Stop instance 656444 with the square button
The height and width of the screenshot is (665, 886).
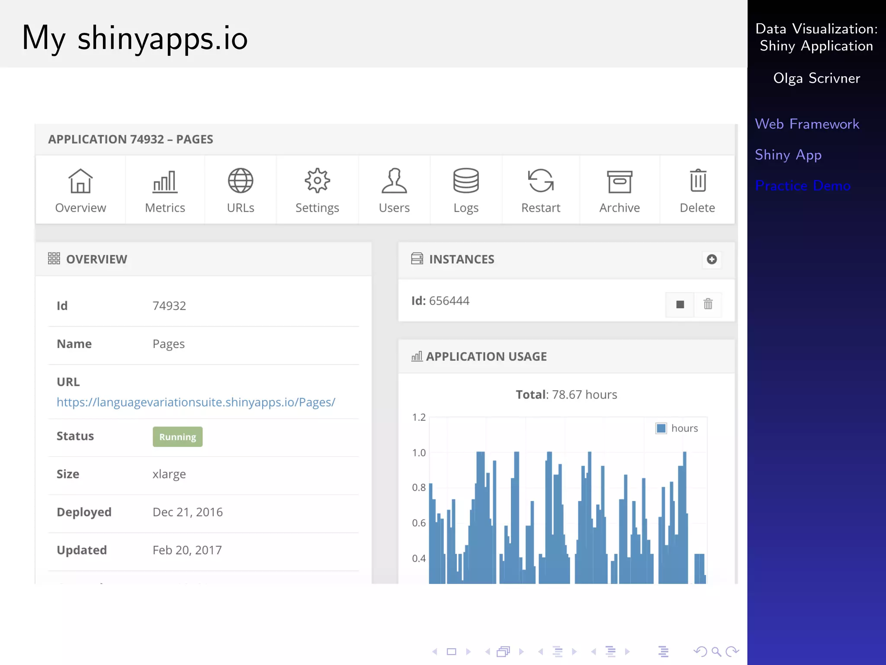[680, 304]
